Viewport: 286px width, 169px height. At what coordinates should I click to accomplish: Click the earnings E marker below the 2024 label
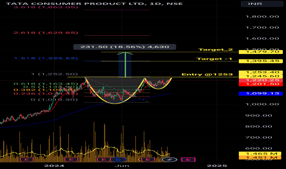pyautogui.click(x=71, y=160)
